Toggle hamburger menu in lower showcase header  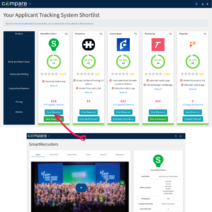coord(49,136)
